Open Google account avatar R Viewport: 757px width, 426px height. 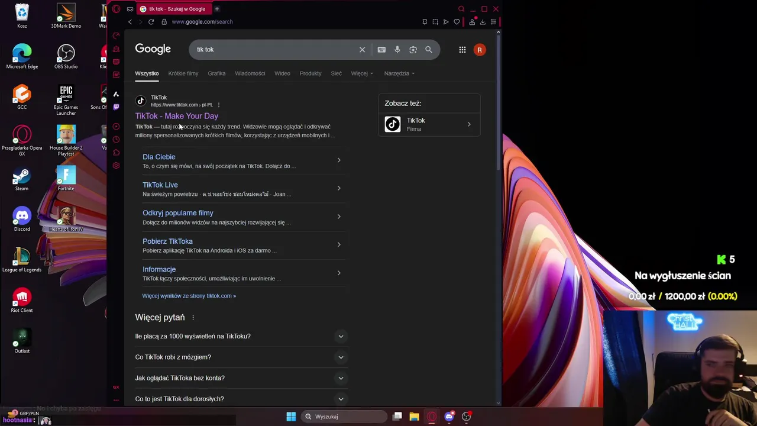tap(480, 50)
